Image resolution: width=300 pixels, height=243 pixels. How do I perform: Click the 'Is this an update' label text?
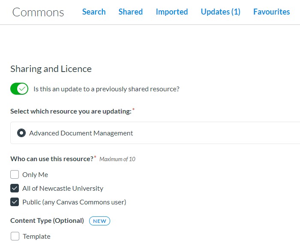[106, 89]
